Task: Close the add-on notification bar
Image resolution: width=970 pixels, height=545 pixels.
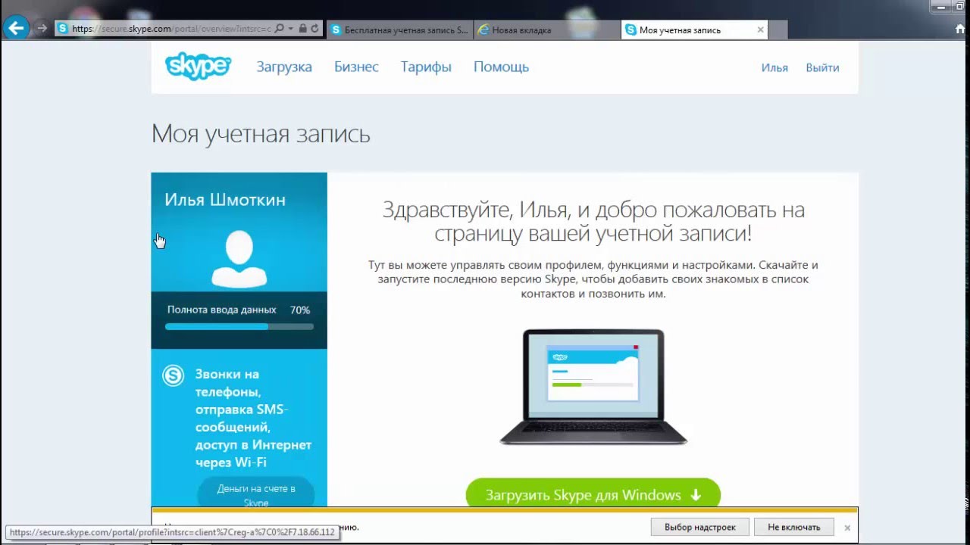Action: click(847, 528)
